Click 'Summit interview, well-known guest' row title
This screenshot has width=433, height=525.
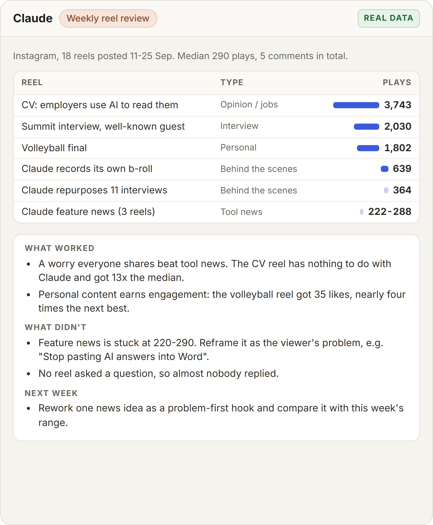point(103,126)
